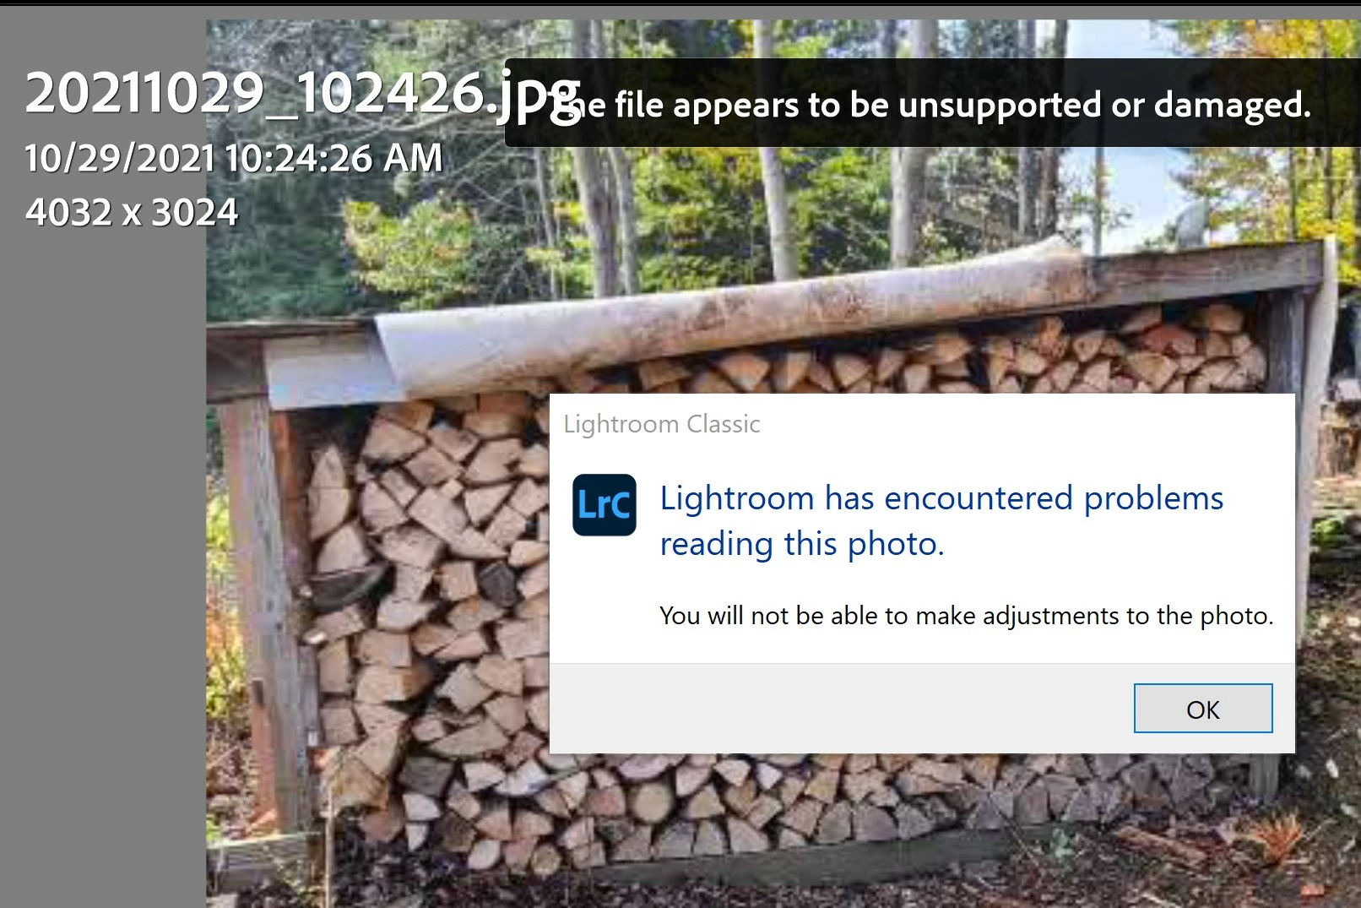Click the blank white area under the Lrc icon

point(604,600)
